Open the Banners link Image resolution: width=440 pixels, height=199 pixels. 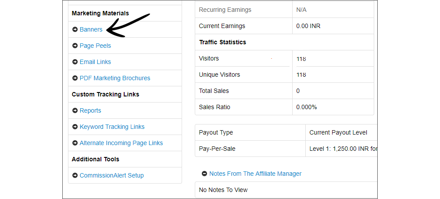pos(91,30)
